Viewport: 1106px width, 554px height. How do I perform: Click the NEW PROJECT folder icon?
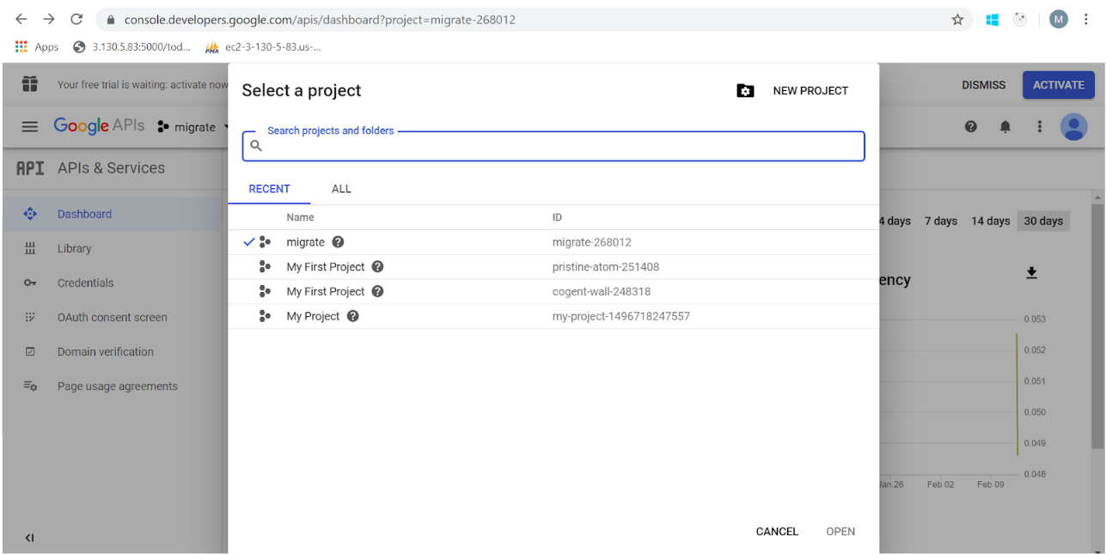745,89
